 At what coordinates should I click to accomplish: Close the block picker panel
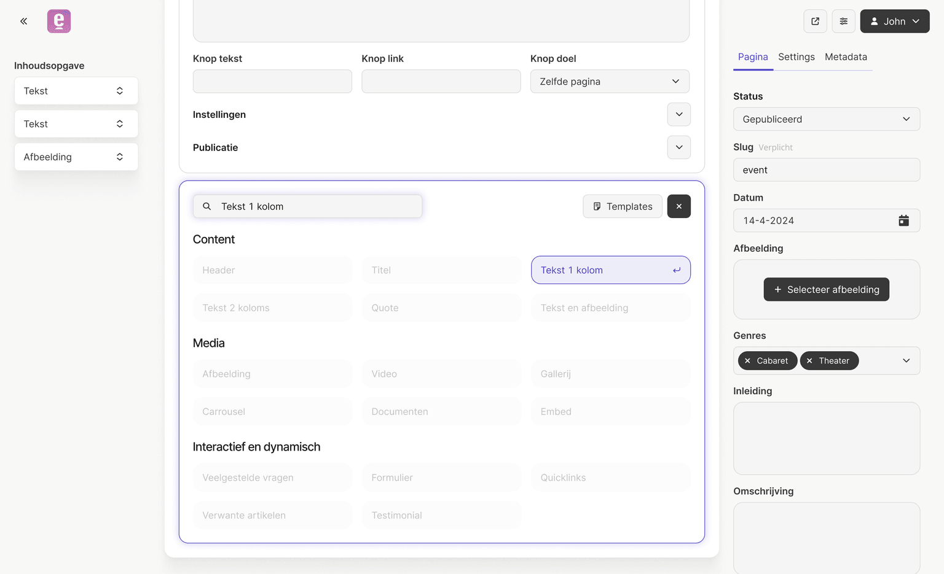pos(678,206)
